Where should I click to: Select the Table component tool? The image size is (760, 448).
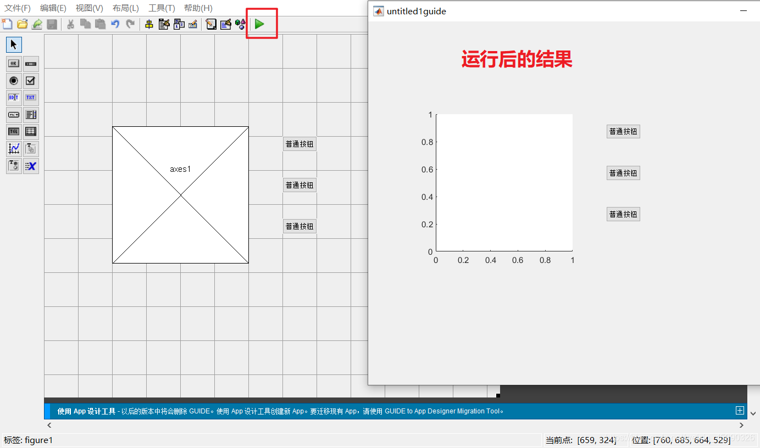[x=30, y=131]
